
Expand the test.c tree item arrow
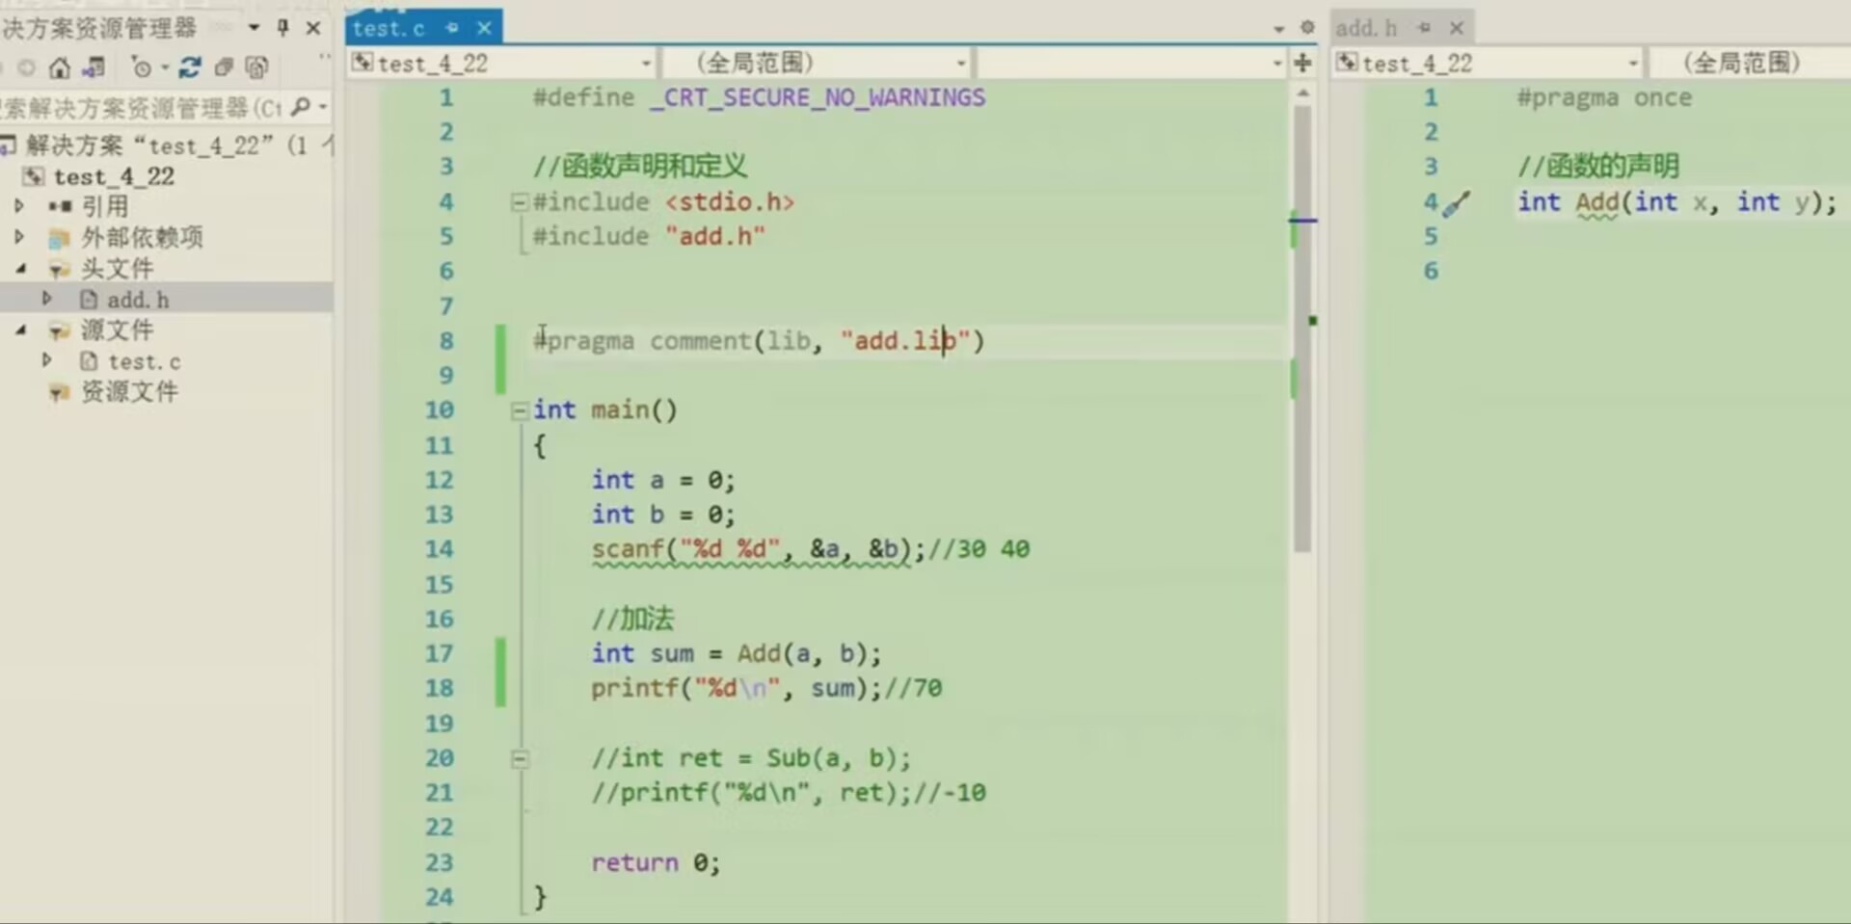(46, 360)
